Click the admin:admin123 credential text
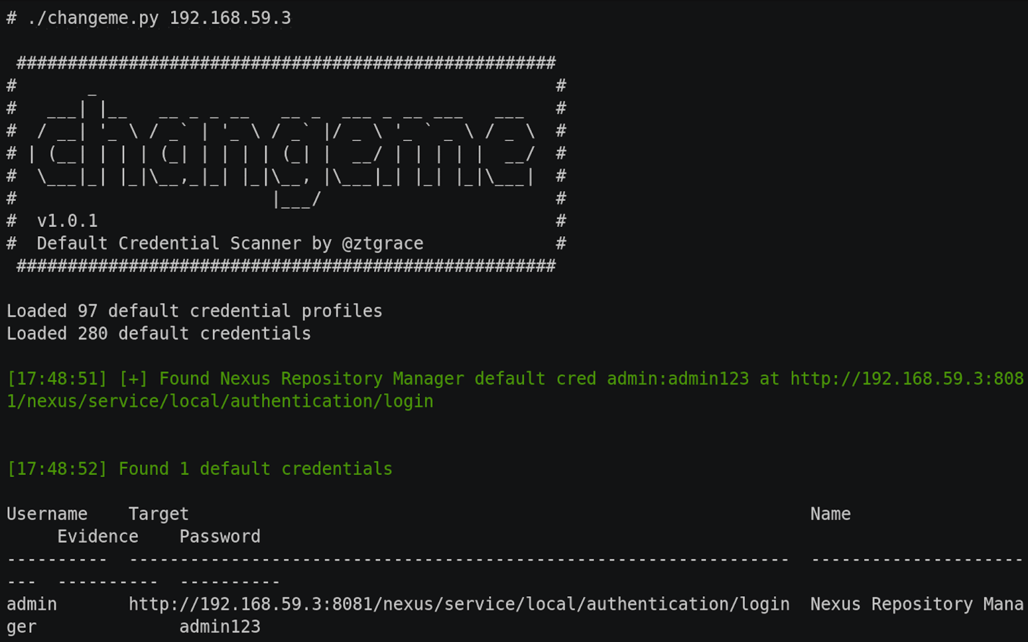The image size is (1028, 642). [x=678, y=379]
